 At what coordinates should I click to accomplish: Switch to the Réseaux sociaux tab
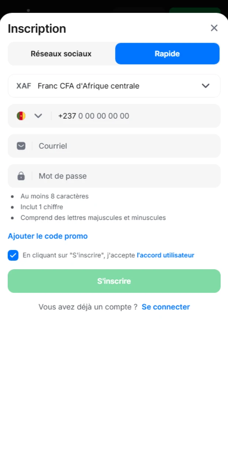coord(61,54)
